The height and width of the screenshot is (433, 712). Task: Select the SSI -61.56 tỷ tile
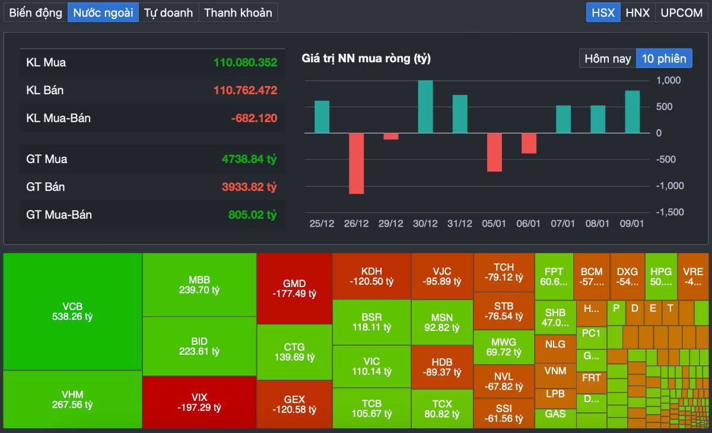point(504,413)
